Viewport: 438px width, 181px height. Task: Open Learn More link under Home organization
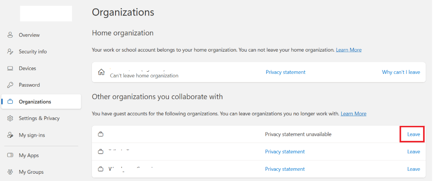point(349,50)
